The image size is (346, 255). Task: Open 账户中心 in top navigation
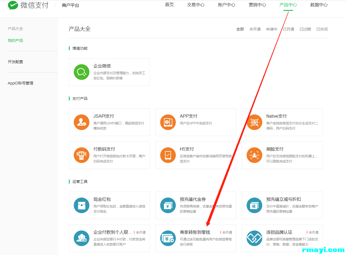coord(227,5)
